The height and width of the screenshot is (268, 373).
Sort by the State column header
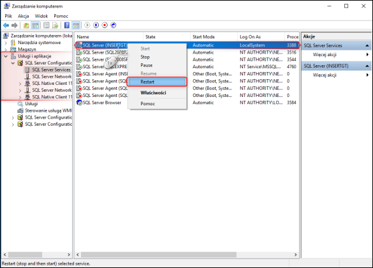166,37
